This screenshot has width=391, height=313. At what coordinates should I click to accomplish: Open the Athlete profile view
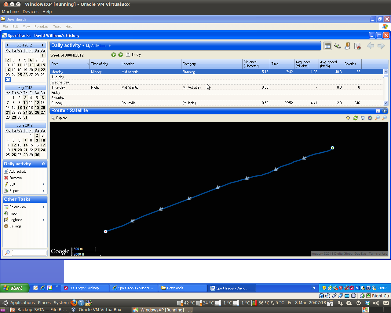(347, 46)
